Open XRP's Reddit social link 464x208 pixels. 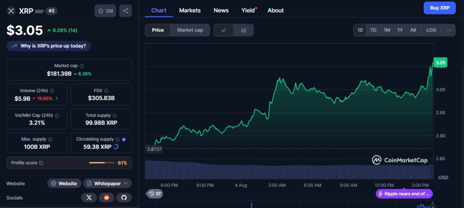pyautogui.click(x=106, y=198)
